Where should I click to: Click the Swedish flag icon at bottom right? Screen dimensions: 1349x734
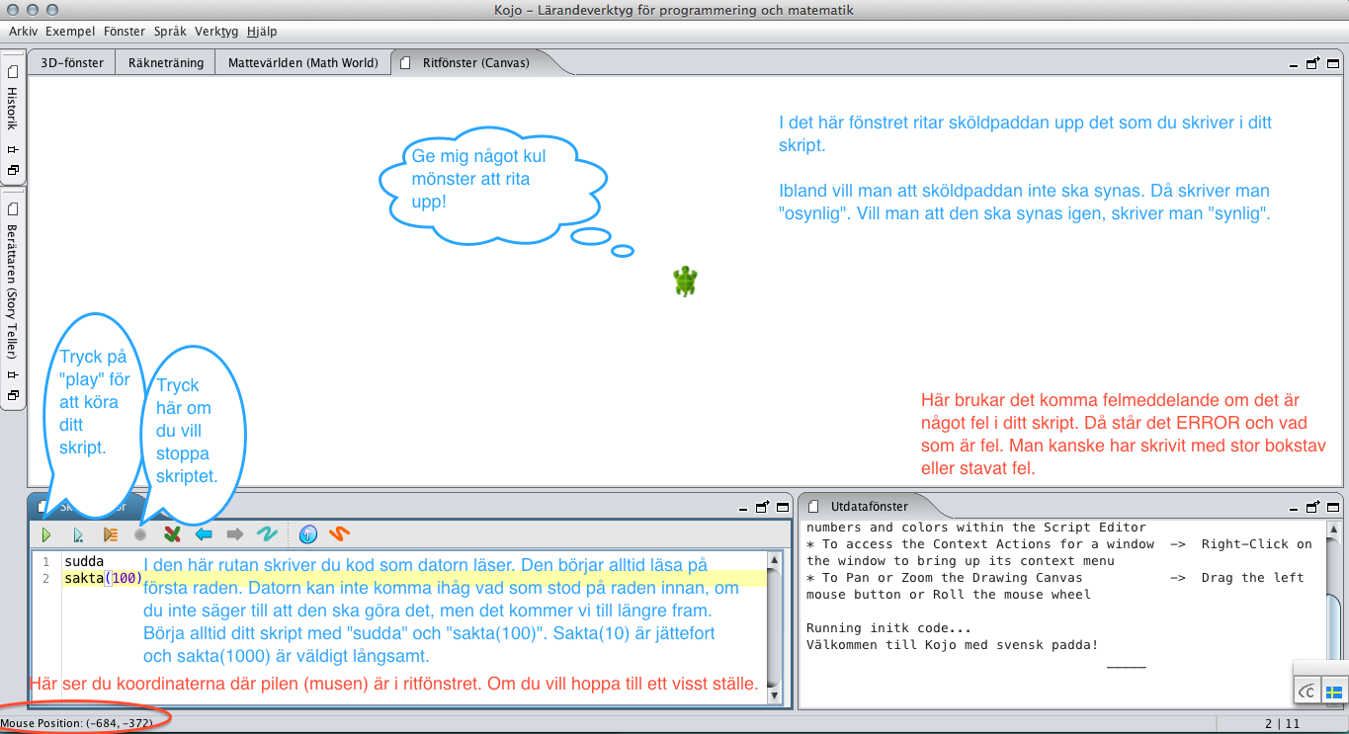1334,692
